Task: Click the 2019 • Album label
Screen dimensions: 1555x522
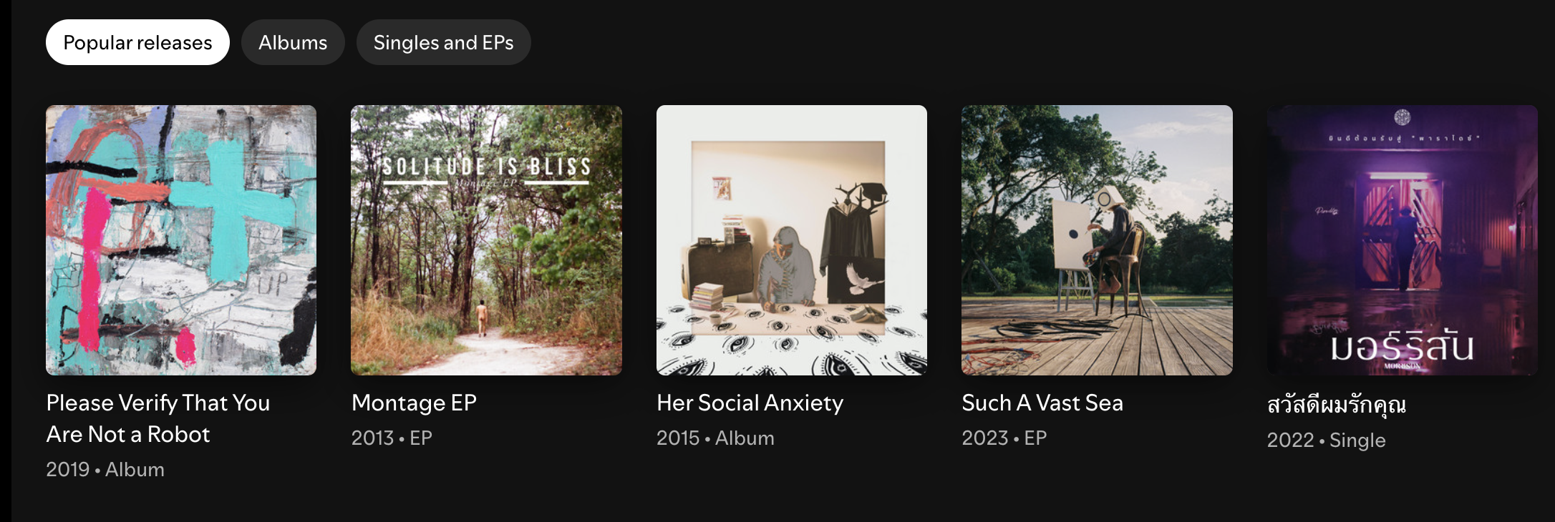Action: [x=105, y=469]
